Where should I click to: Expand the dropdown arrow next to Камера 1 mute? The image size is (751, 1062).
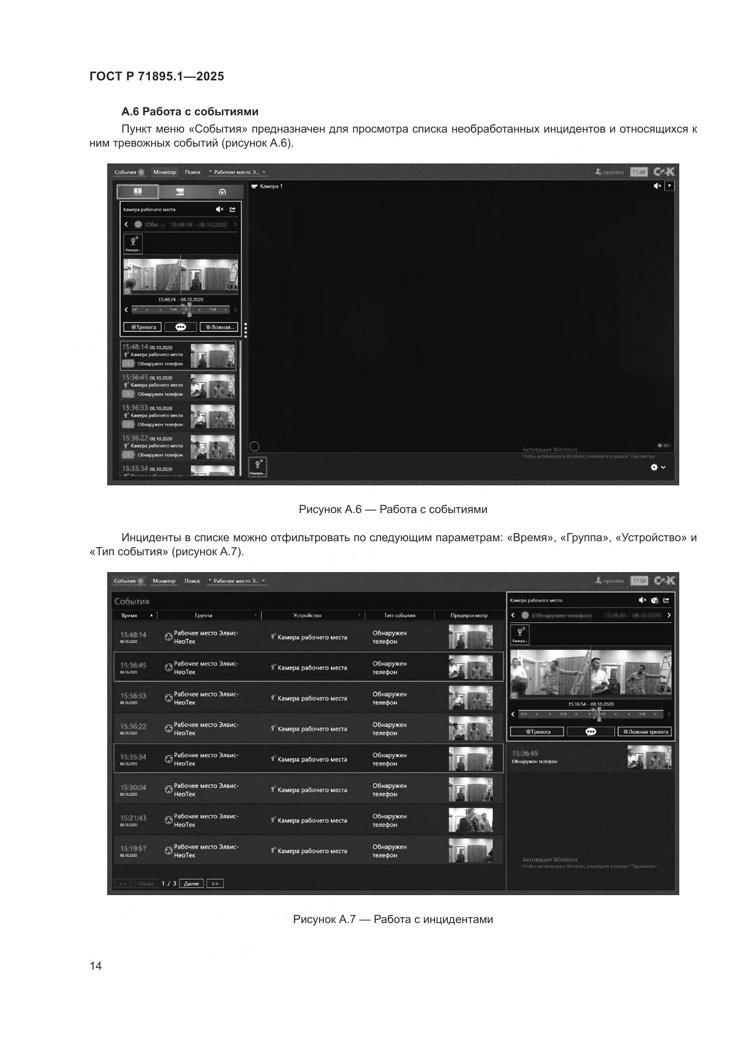tap(670, 186)
